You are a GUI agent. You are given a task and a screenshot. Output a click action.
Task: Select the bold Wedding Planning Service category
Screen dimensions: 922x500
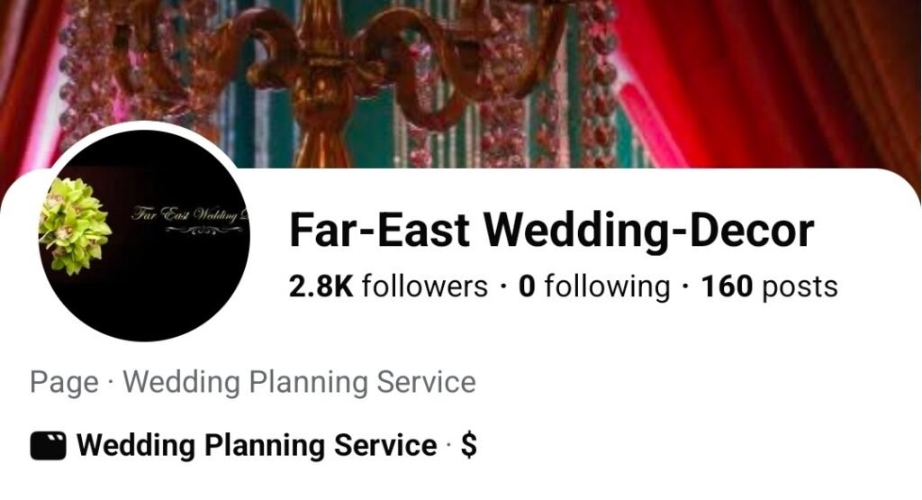[x=257, y=445]
